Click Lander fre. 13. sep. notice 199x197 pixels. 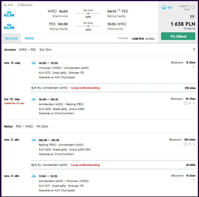coord(14,103)
